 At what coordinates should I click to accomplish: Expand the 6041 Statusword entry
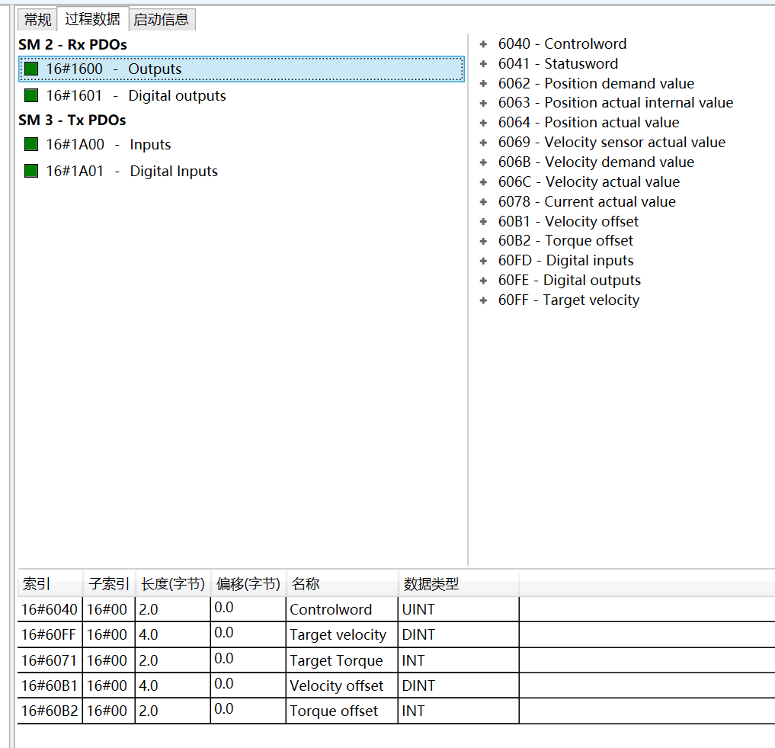pyautogui.click(x=483, y=64)
